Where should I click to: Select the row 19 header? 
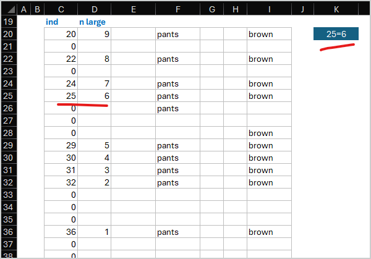click(7, 22)
